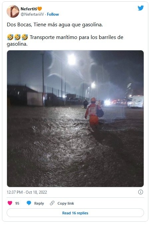Click the chain link icon
The width and height of the screenshot is (150, 225).
coord(52,203)
